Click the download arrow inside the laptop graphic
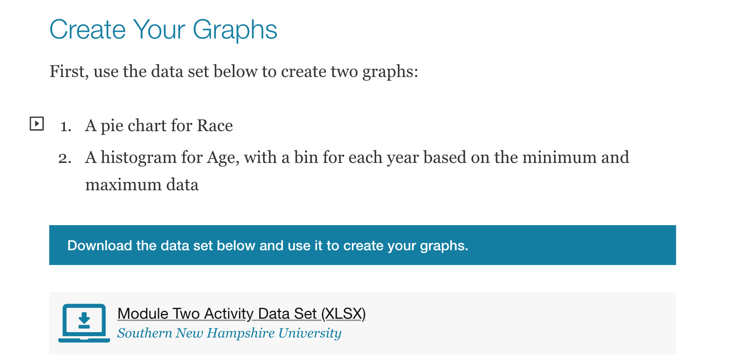Image resolution: width=754 pixels, height=359 pixels. pyautogui.click(x=84, y=319)
